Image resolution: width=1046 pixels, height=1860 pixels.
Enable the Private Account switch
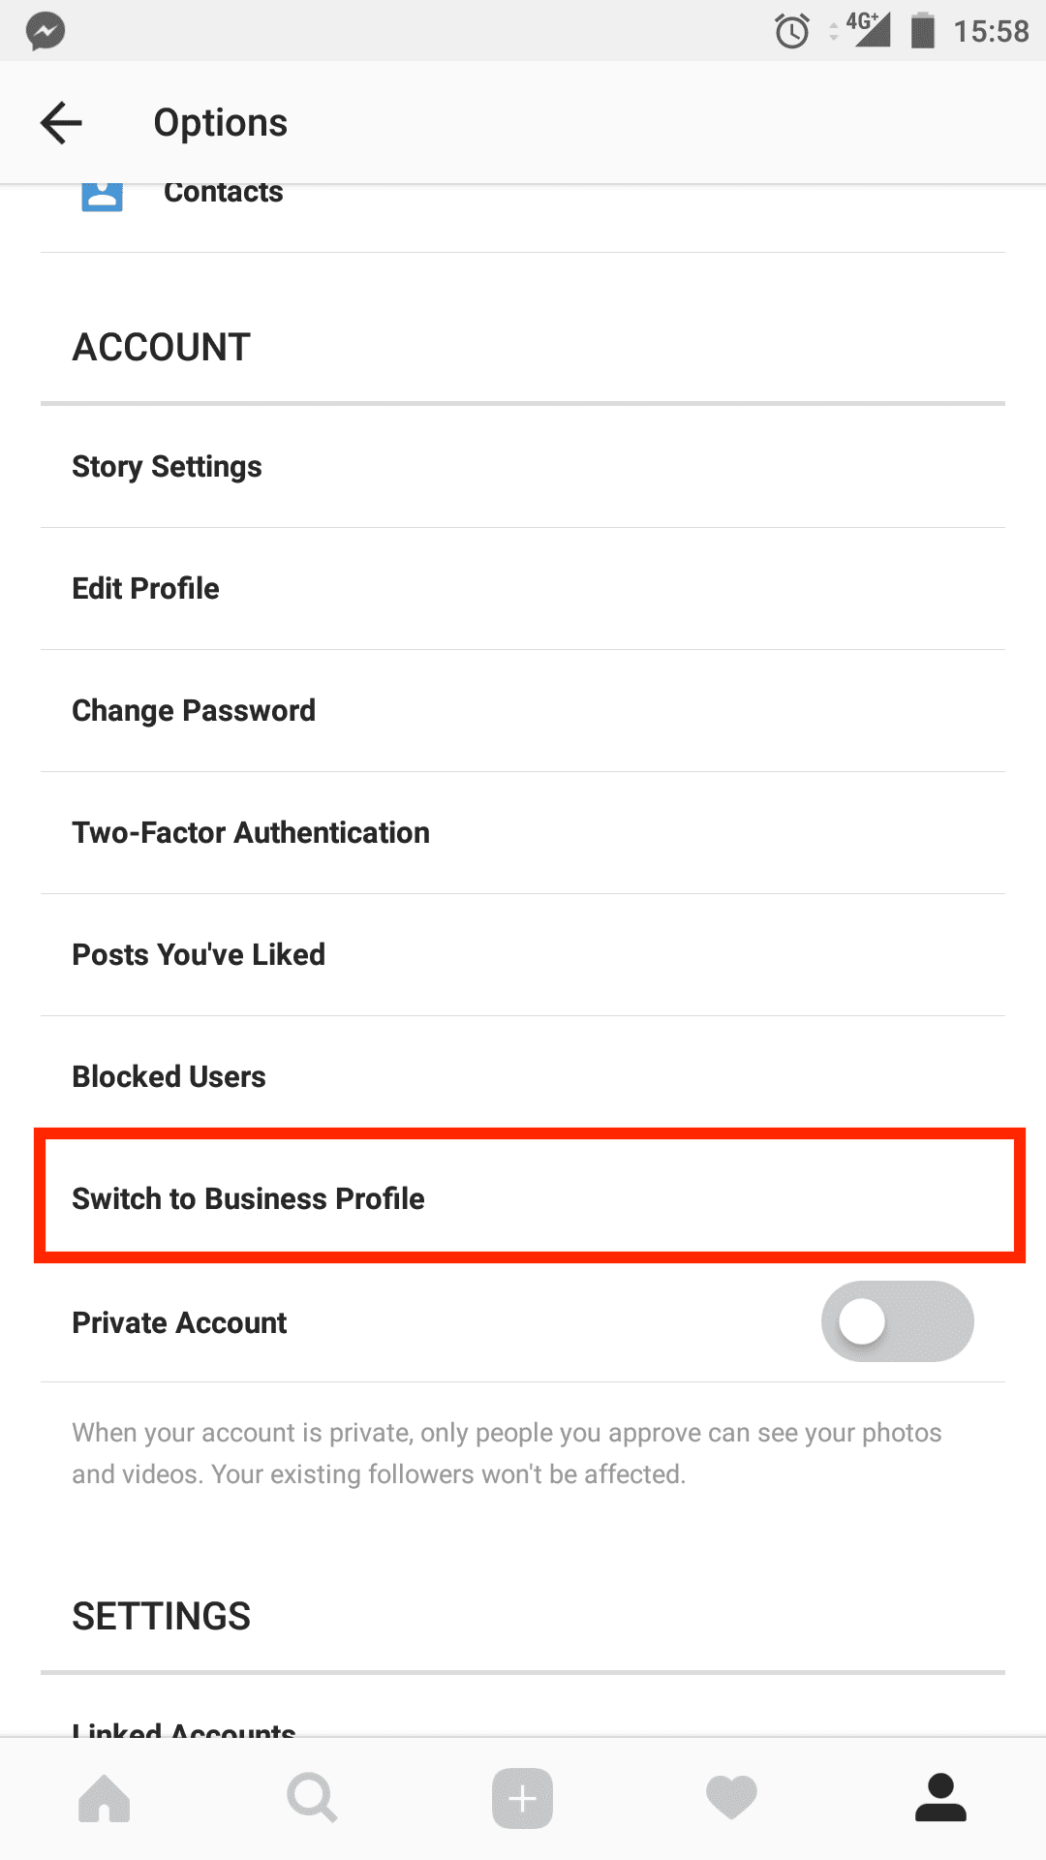tap(897, 1321)
